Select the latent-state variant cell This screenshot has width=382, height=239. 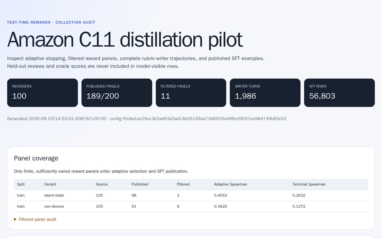point(54,195)
